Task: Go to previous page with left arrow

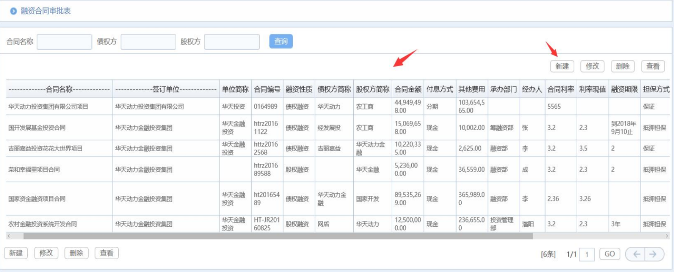Action: (x=636, y=254)
